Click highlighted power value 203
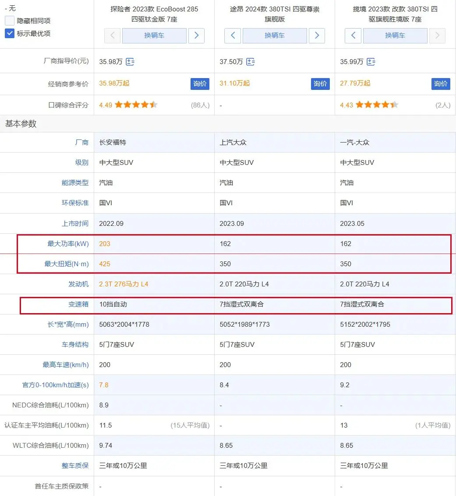Screen dimensions: 456x496 tap(105, 243)
